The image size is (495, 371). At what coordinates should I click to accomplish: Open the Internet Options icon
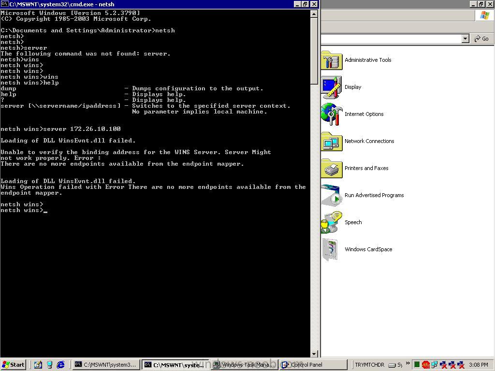point(332,114)
